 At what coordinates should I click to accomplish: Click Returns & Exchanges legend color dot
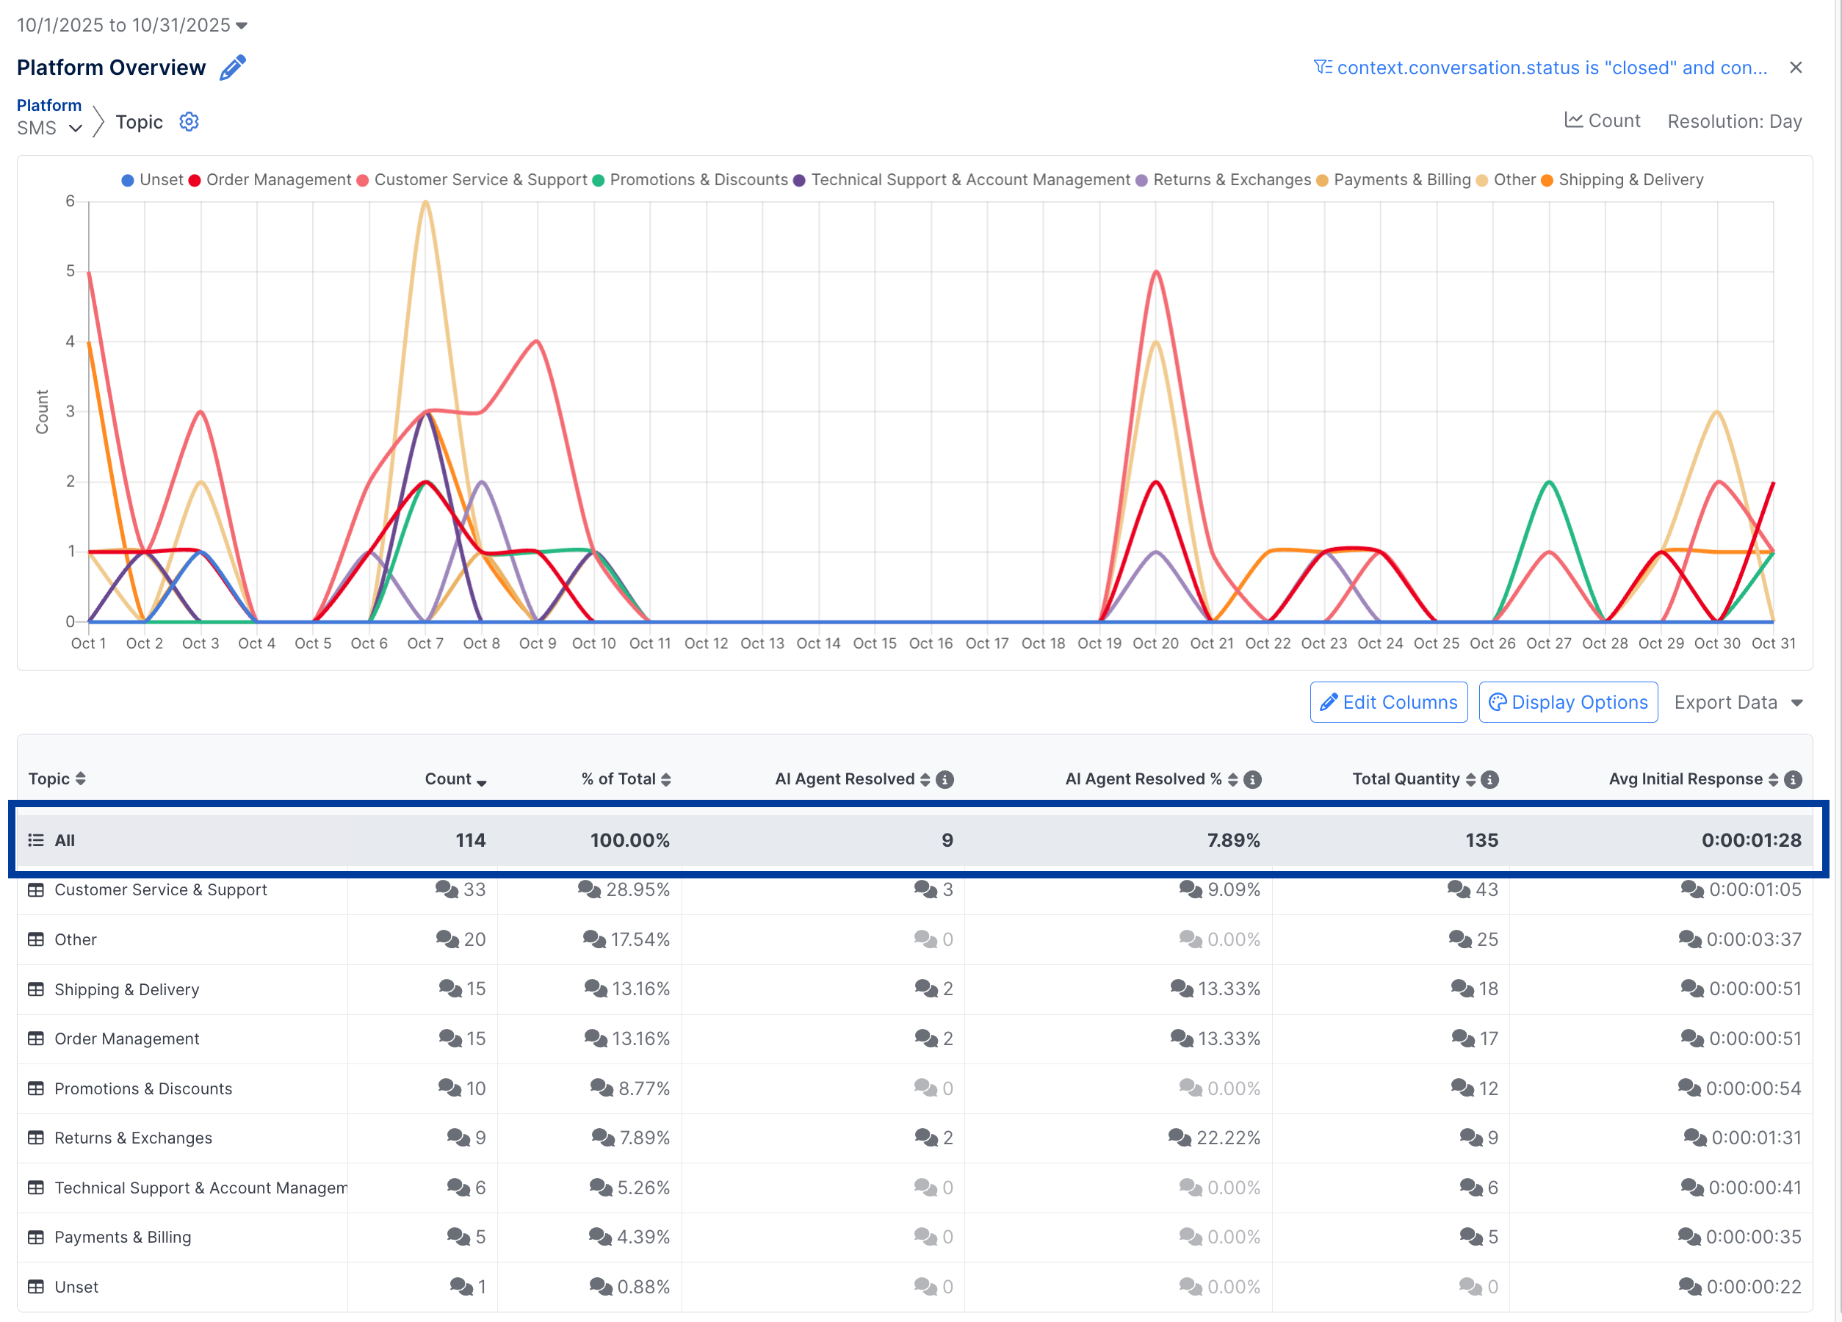[x=1141, y=180]
